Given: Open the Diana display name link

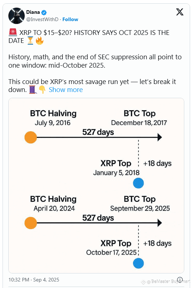Looking at the screenshot, I should [x=33, y=12].
